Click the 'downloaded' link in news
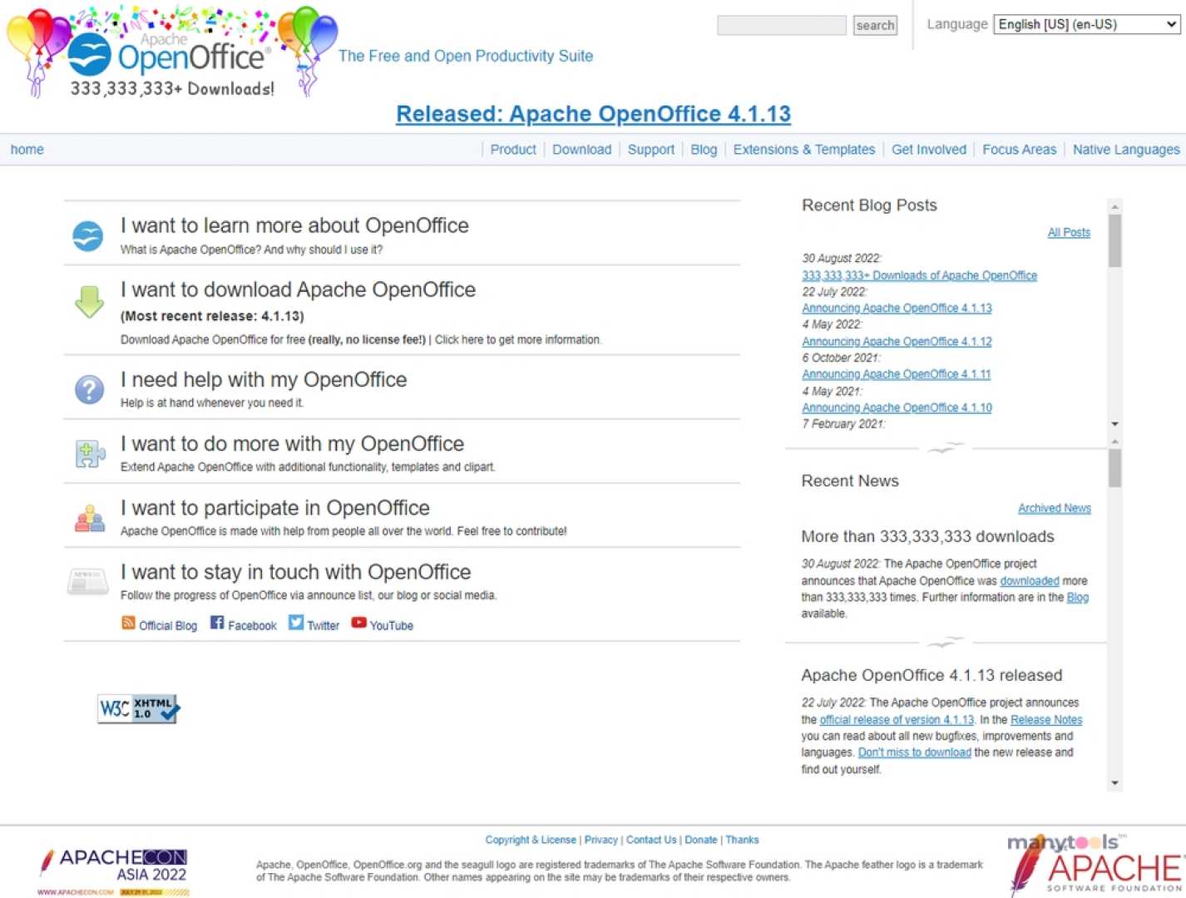 (1030, 580)
